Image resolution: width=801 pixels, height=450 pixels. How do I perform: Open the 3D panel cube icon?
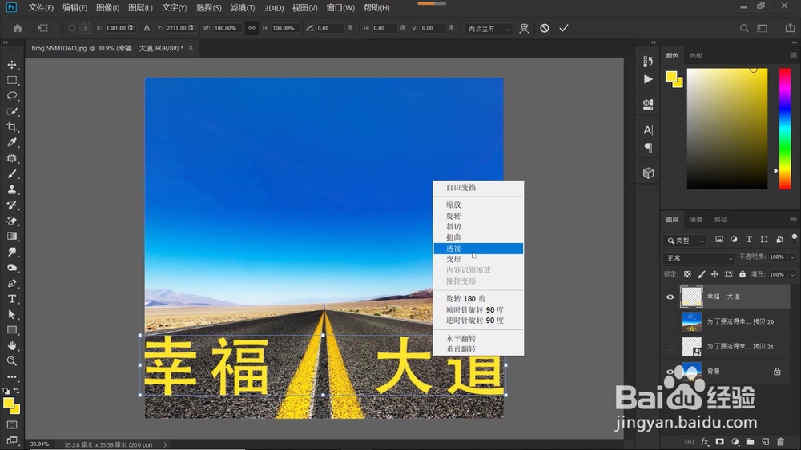point(648,173)
